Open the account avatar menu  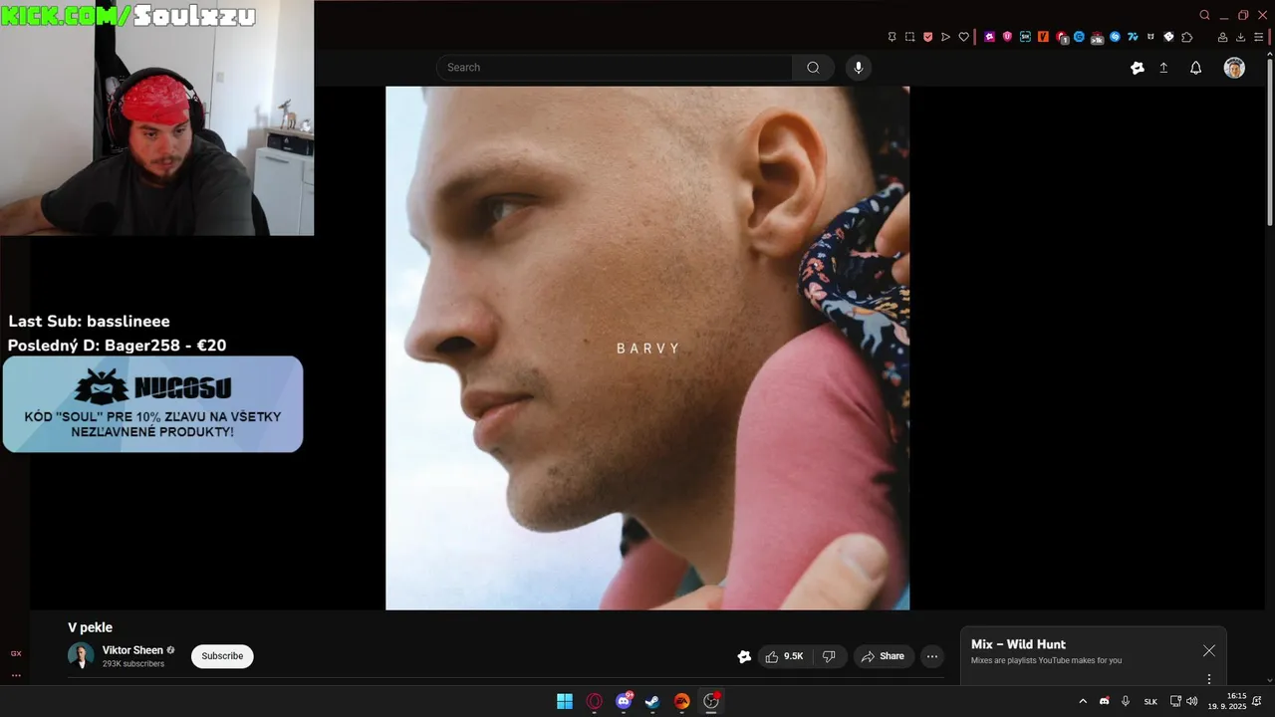point(1234,68)
